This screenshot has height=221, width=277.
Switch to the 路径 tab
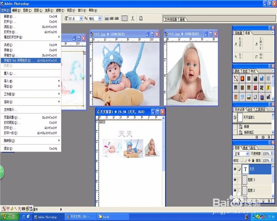tap(253, 148)
